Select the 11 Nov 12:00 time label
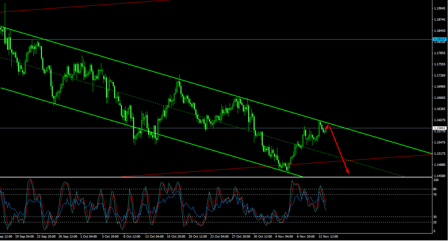 (x=329, y=236)
